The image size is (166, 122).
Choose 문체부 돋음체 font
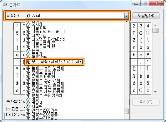pos(43,73)
